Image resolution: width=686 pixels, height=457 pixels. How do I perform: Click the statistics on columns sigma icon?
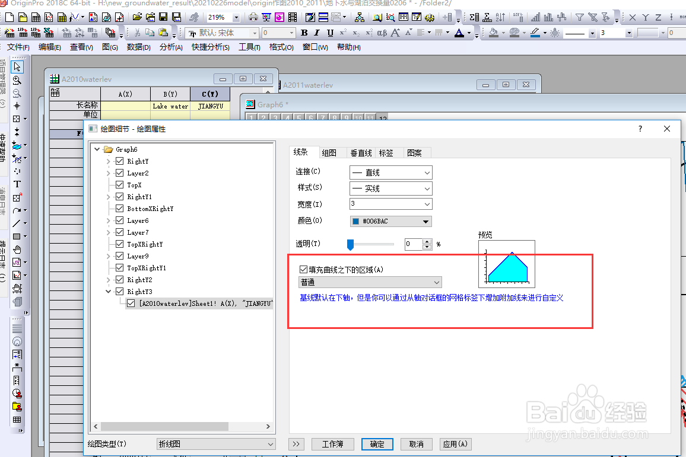[474, 17]
